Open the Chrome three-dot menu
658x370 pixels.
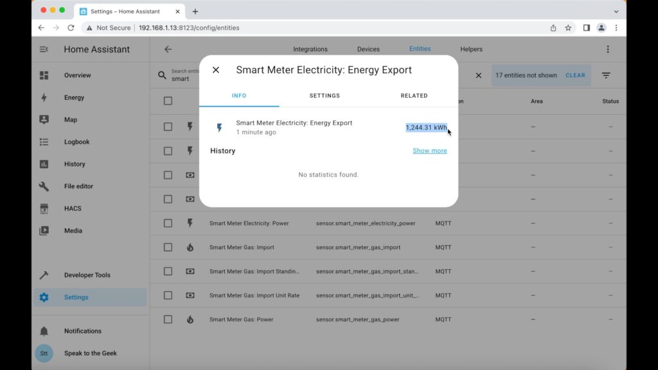616,28
